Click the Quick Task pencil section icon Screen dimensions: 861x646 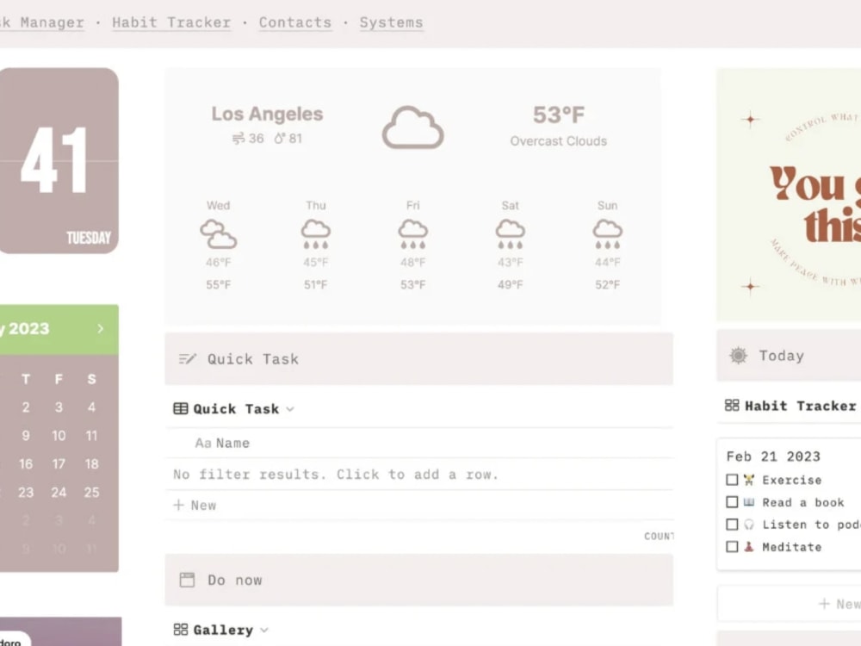click(x=188, y=359)
